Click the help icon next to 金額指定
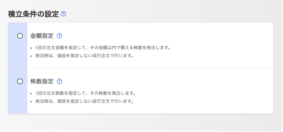The height and width of the screenshot is (132, 283). [x=59, y=36]
